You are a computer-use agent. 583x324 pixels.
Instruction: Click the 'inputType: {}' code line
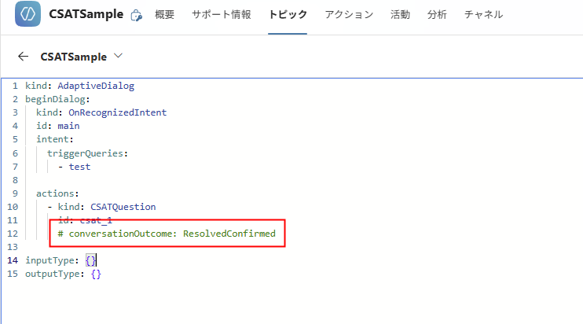pyautogui.click(x=61, y=260)
